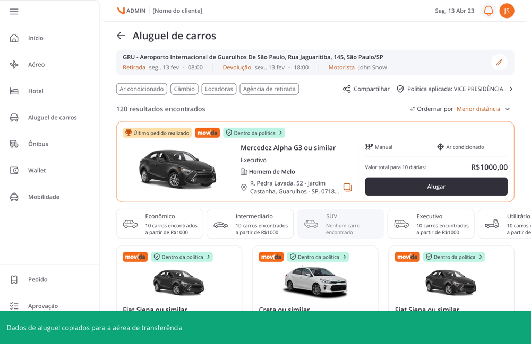Viewport: 531px width, 344px height.
Task: Click the Homem de Melo agency name
Action: click(272, 172)
